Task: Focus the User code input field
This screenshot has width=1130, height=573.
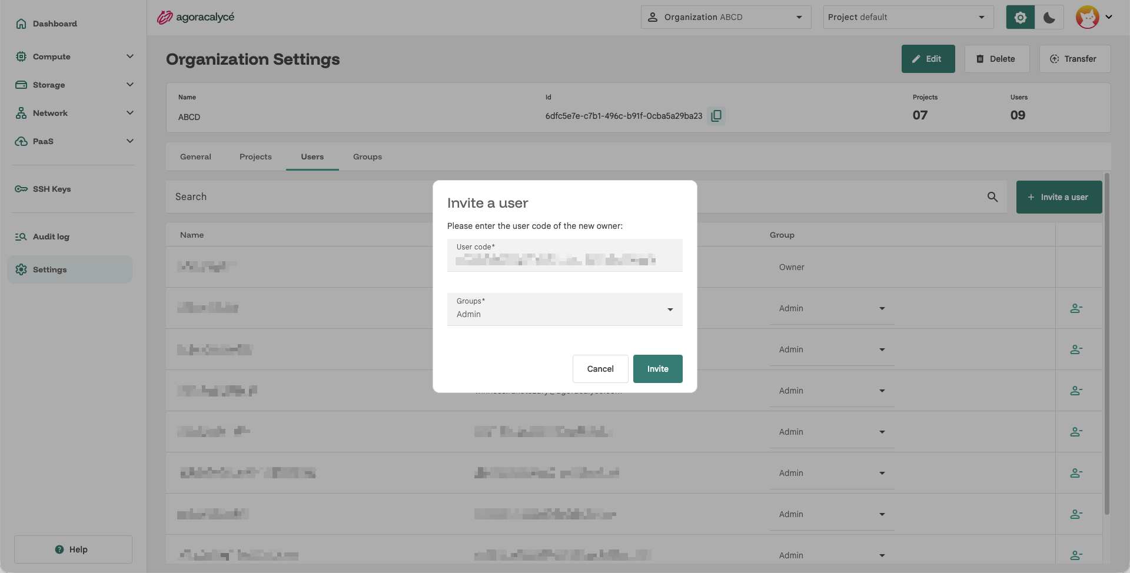Action: pyautogui.click(x=564, y=255)
